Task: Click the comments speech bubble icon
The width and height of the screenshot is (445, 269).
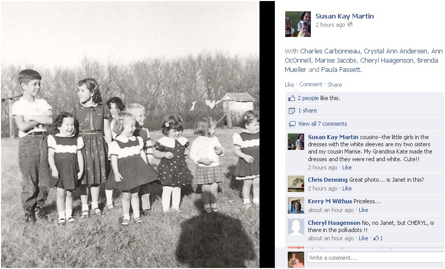Action: [292, 124]
